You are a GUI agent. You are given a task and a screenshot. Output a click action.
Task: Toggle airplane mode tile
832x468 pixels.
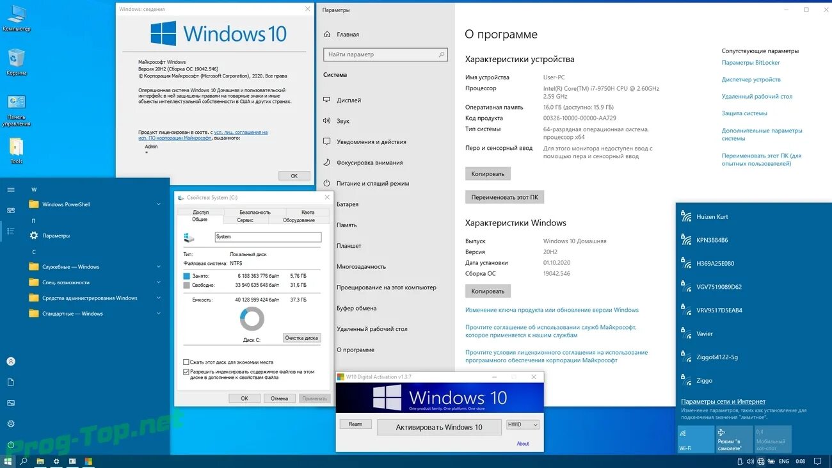click(x=735, y=439)
